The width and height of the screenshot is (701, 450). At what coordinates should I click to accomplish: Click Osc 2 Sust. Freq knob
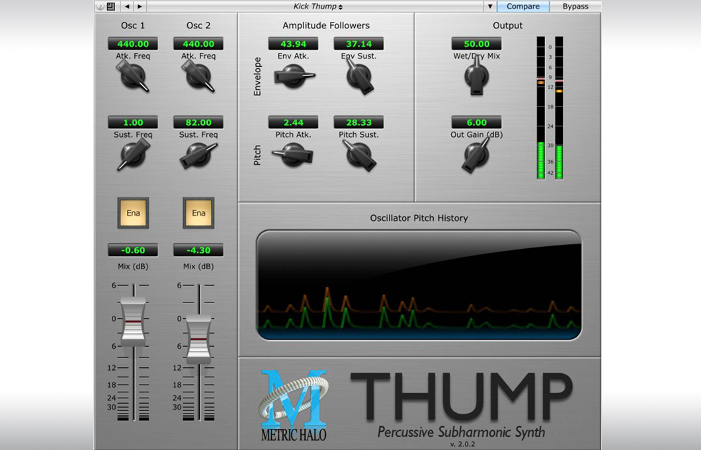pyautogui.click(x=198, y=155)
